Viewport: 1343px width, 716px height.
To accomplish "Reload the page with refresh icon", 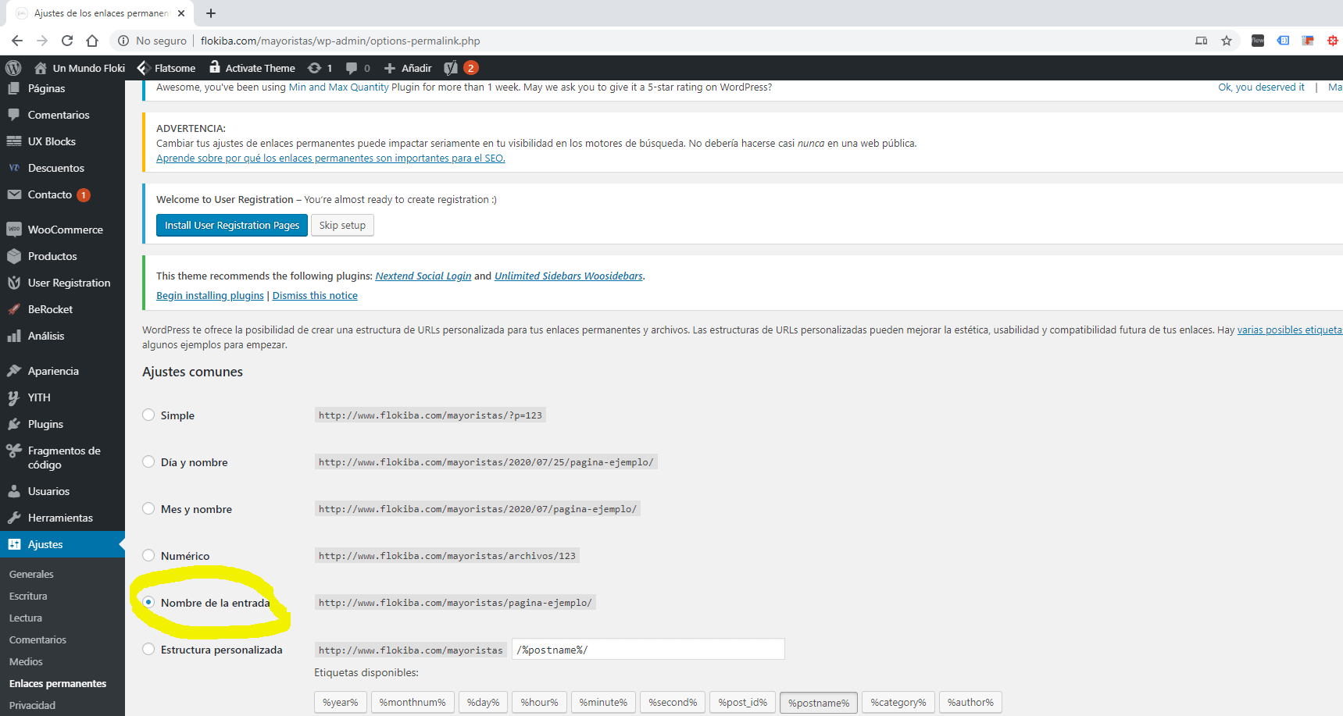I will click(x=67, y=41).
